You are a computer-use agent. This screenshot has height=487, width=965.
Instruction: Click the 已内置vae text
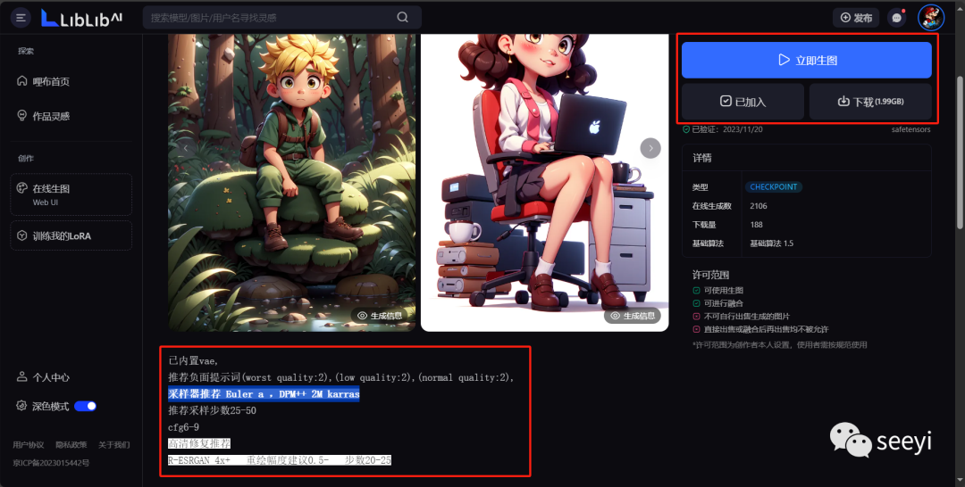193,361
